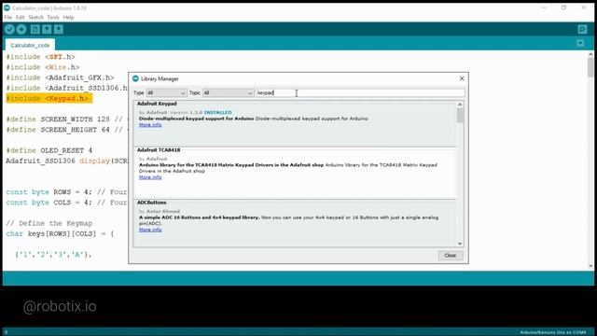Click the #include <Adafruit_GFX.h> line
The image size is (597, 336).
pos(60,77)
